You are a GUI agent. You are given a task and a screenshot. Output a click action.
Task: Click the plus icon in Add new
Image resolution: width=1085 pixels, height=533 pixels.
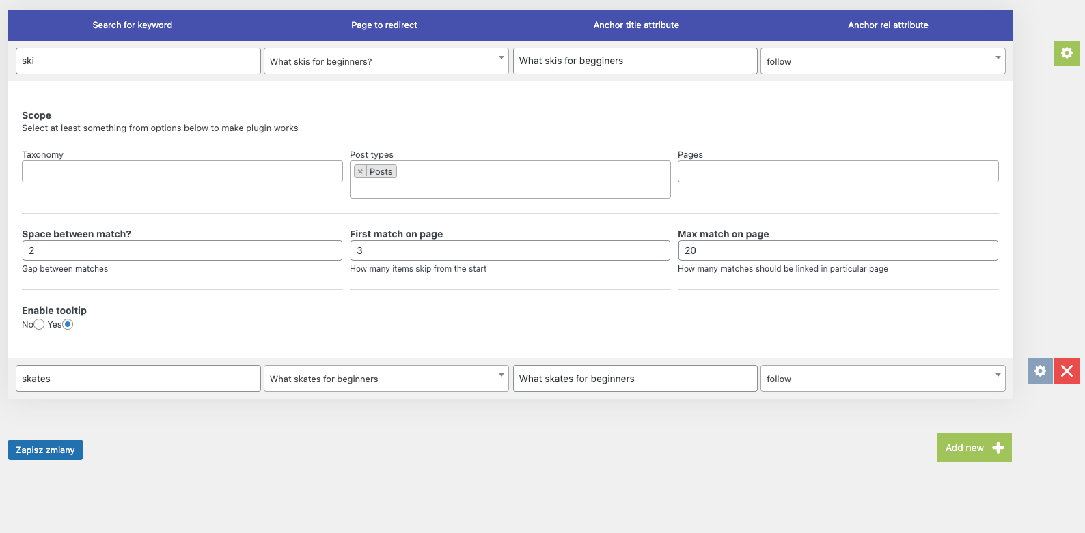point(998,448)
